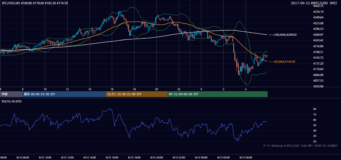Click price axis label 4296.53

tap(318, 29)
